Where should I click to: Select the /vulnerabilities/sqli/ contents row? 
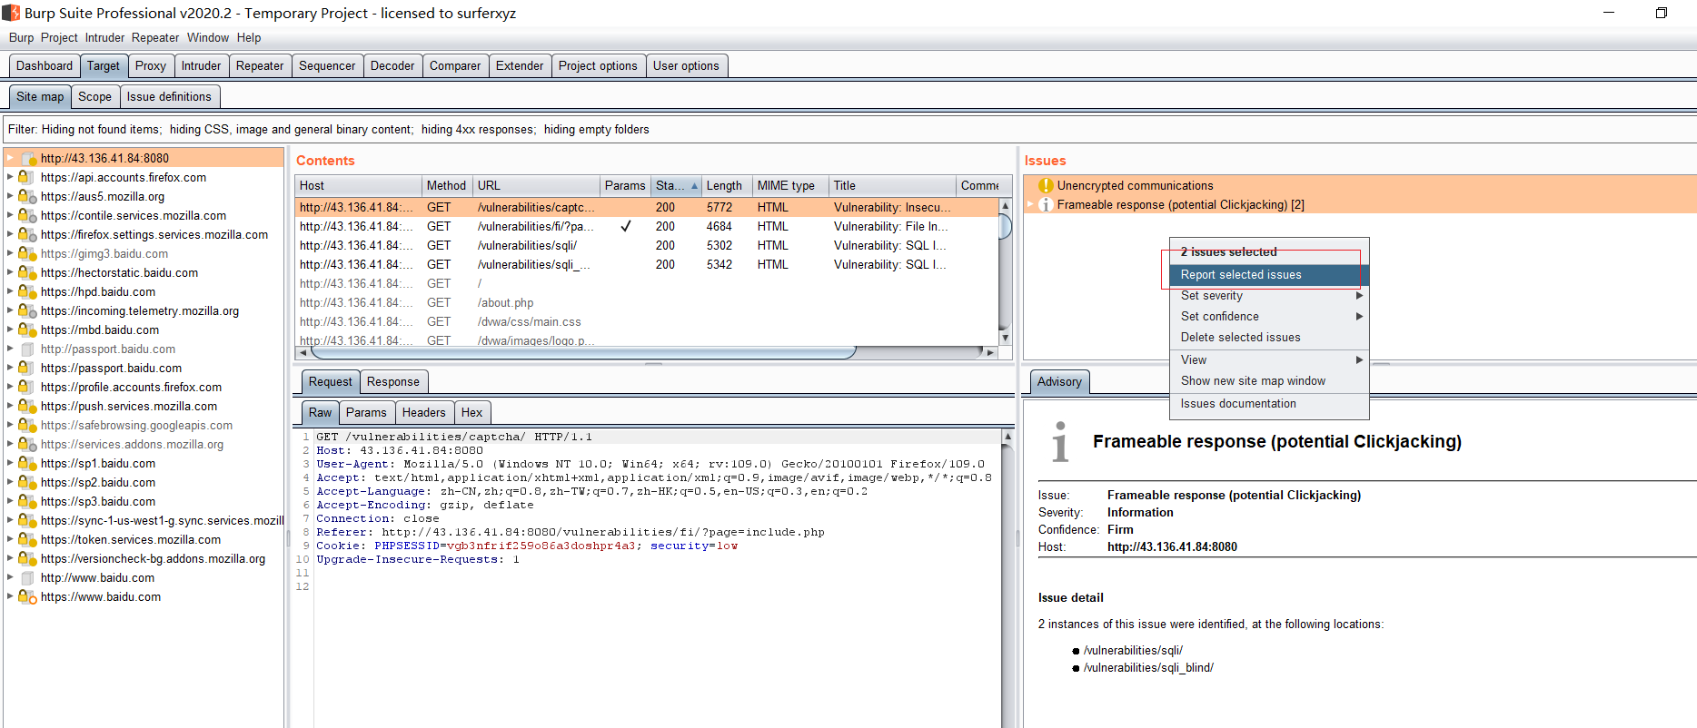[647, 246]
